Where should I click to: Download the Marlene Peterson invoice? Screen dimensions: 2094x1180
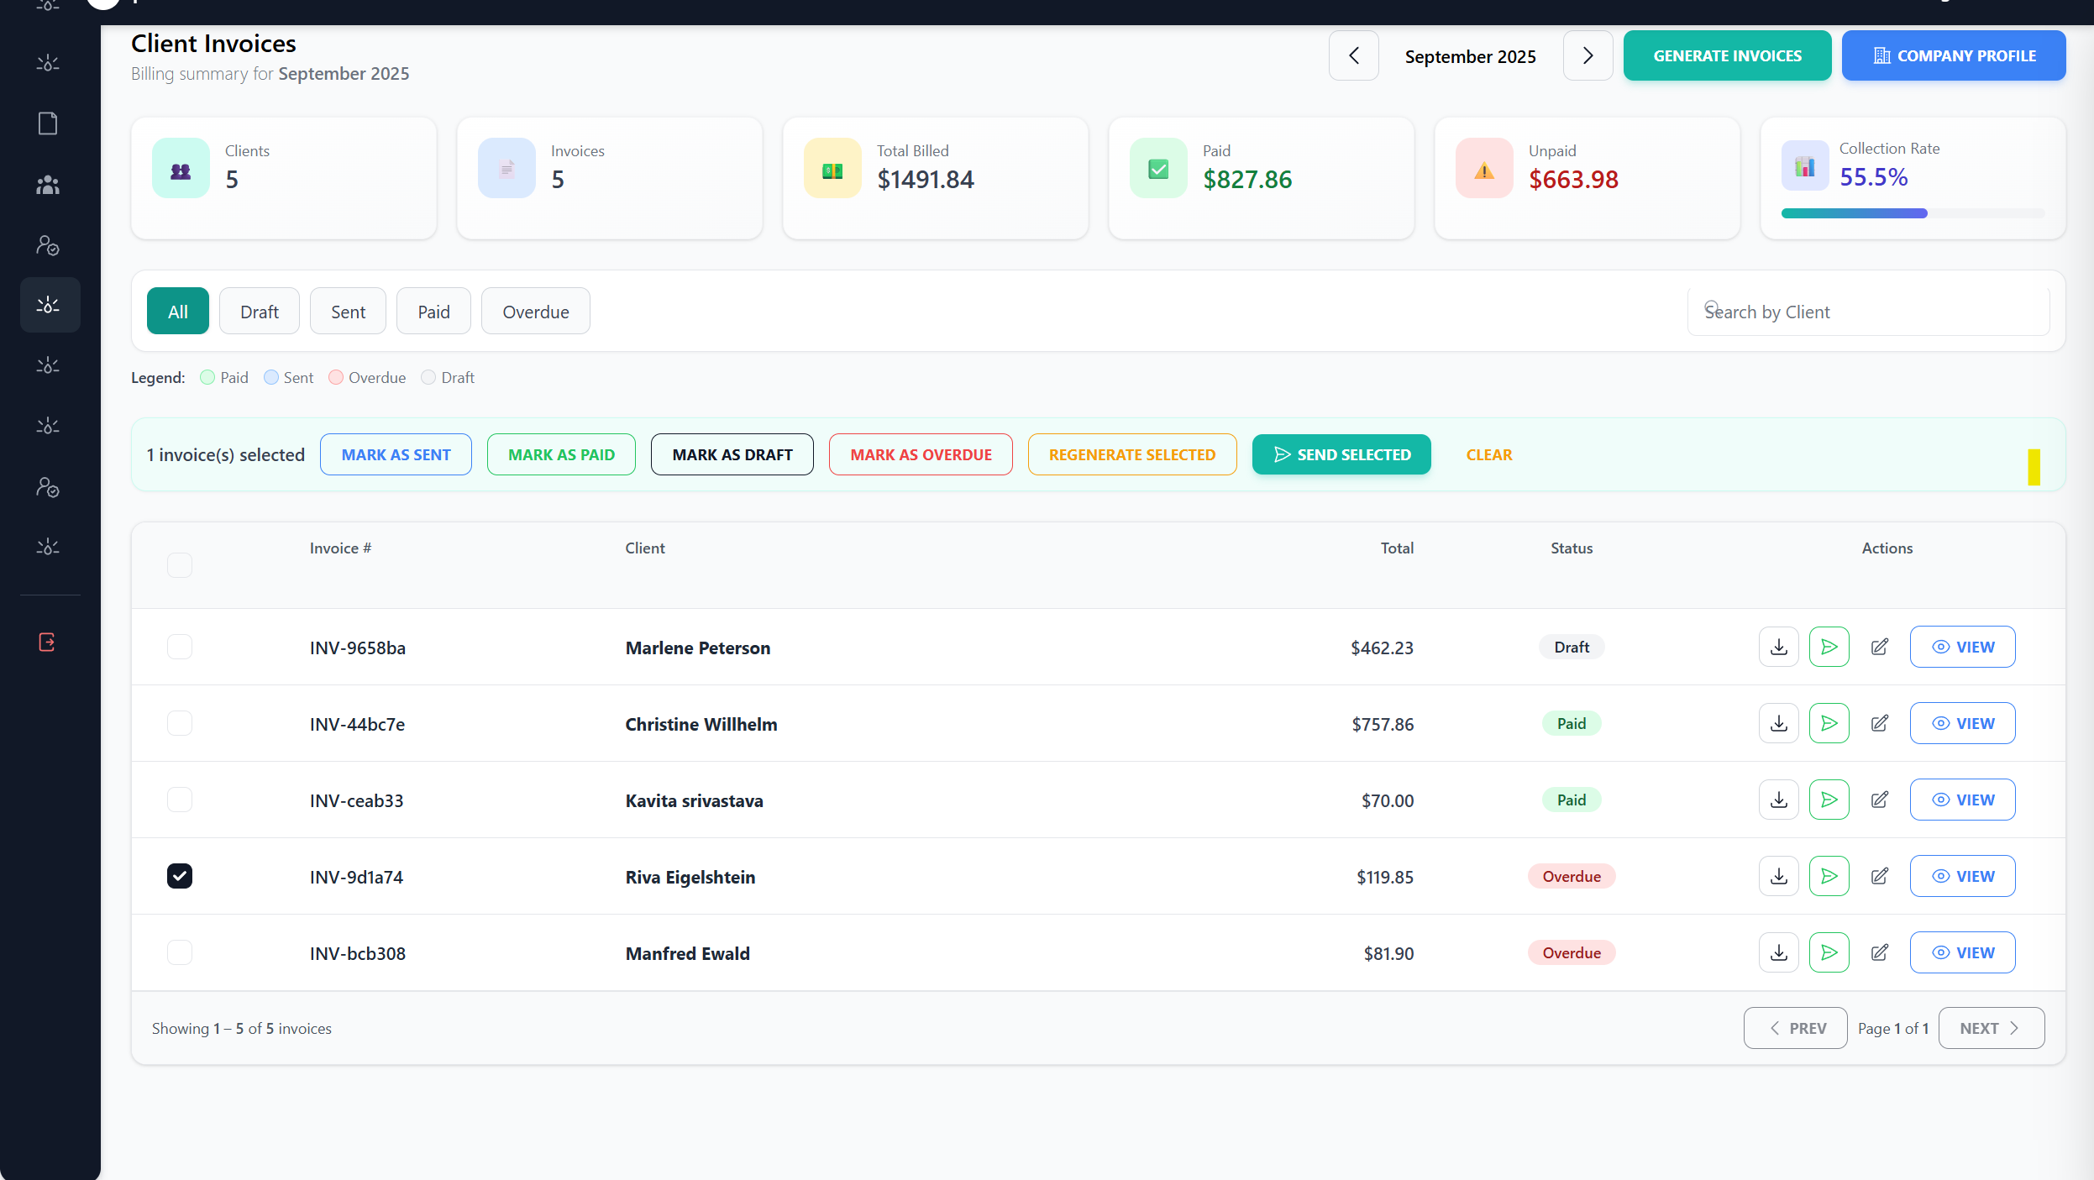pyautogui.click(x=1778, y=647)
